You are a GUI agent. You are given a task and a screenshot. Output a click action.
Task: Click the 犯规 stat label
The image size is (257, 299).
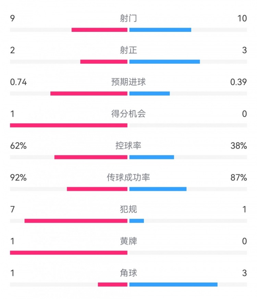tap(128, 209)
